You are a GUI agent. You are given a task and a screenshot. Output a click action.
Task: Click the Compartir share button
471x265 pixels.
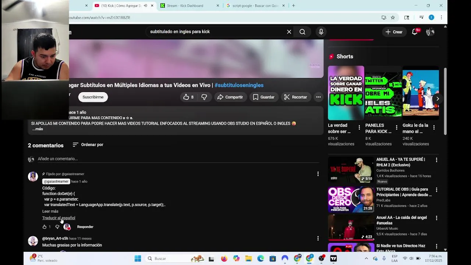tap(230, 97)
